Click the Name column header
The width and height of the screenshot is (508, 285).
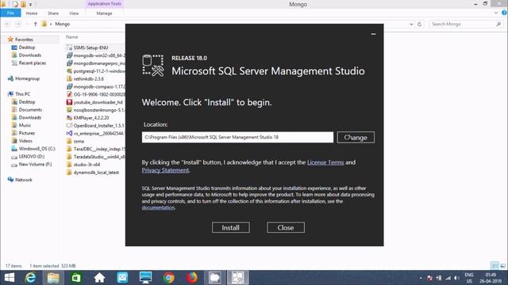tap(72, 37)
